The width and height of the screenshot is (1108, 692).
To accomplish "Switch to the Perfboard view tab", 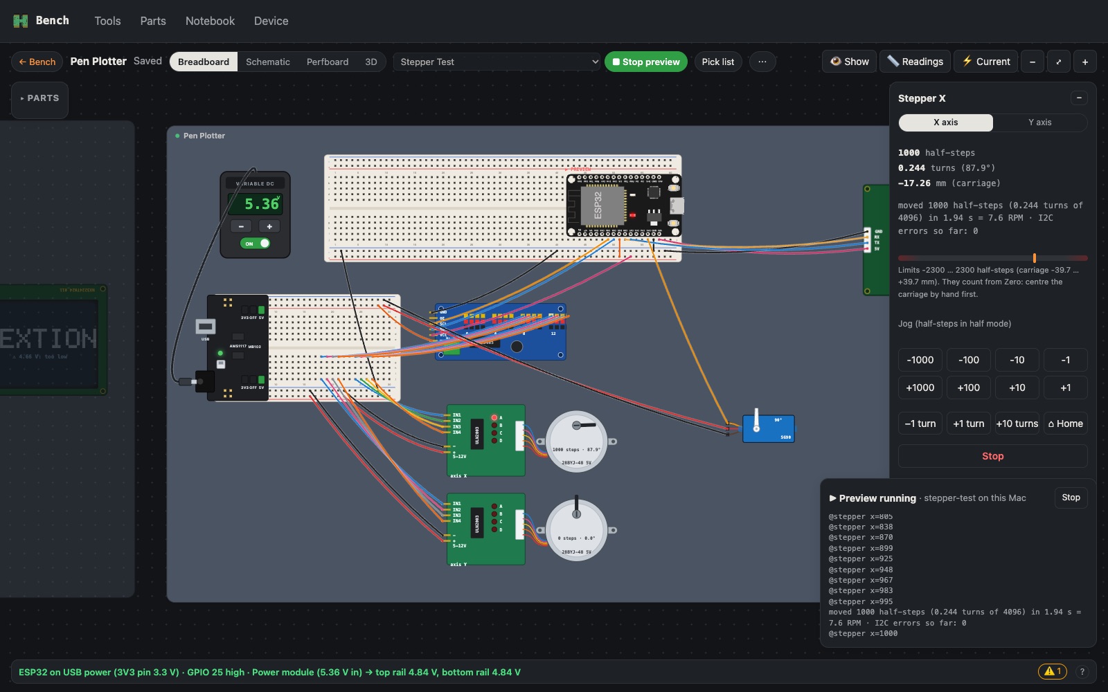I will (328, 62).
